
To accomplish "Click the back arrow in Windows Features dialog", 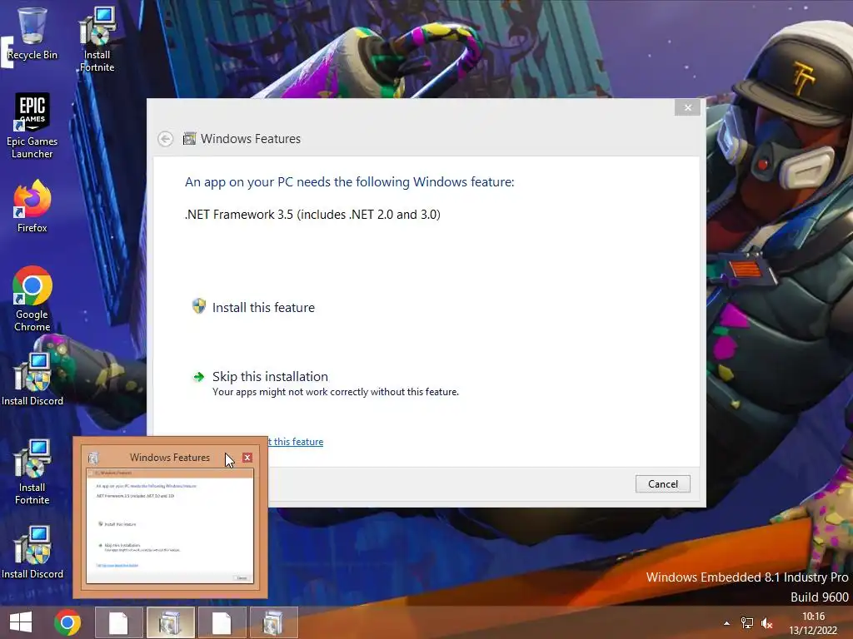I will (166, 139).
